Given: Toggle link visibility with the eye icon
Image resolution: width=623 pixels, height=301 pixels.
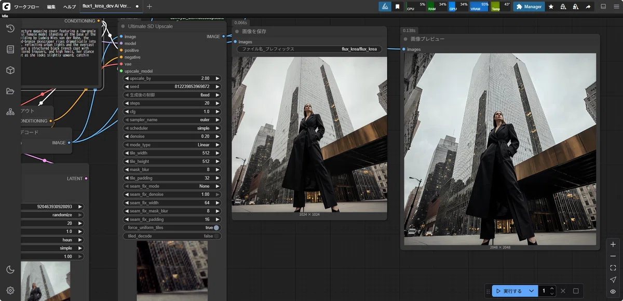Looking at the screenshot, I should [613, 292].
